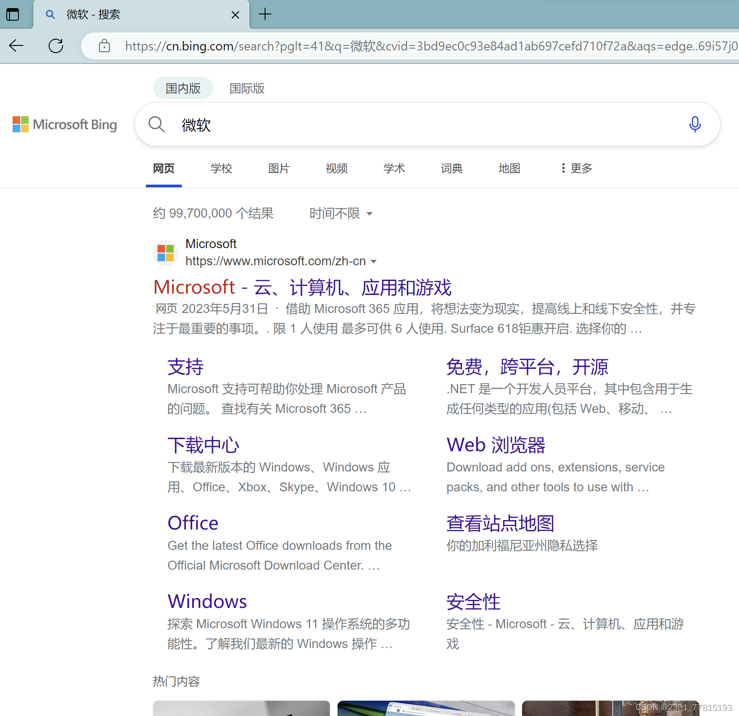Select the 图片 tab
Screen dimensions: 739x716
(x=279, y=168)
